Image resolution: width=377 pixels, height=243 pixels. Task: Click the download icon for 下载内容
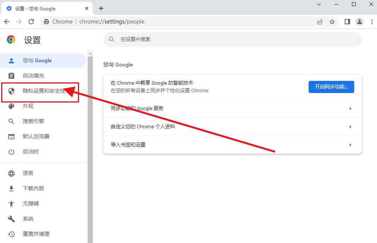[x=11, y=188]
